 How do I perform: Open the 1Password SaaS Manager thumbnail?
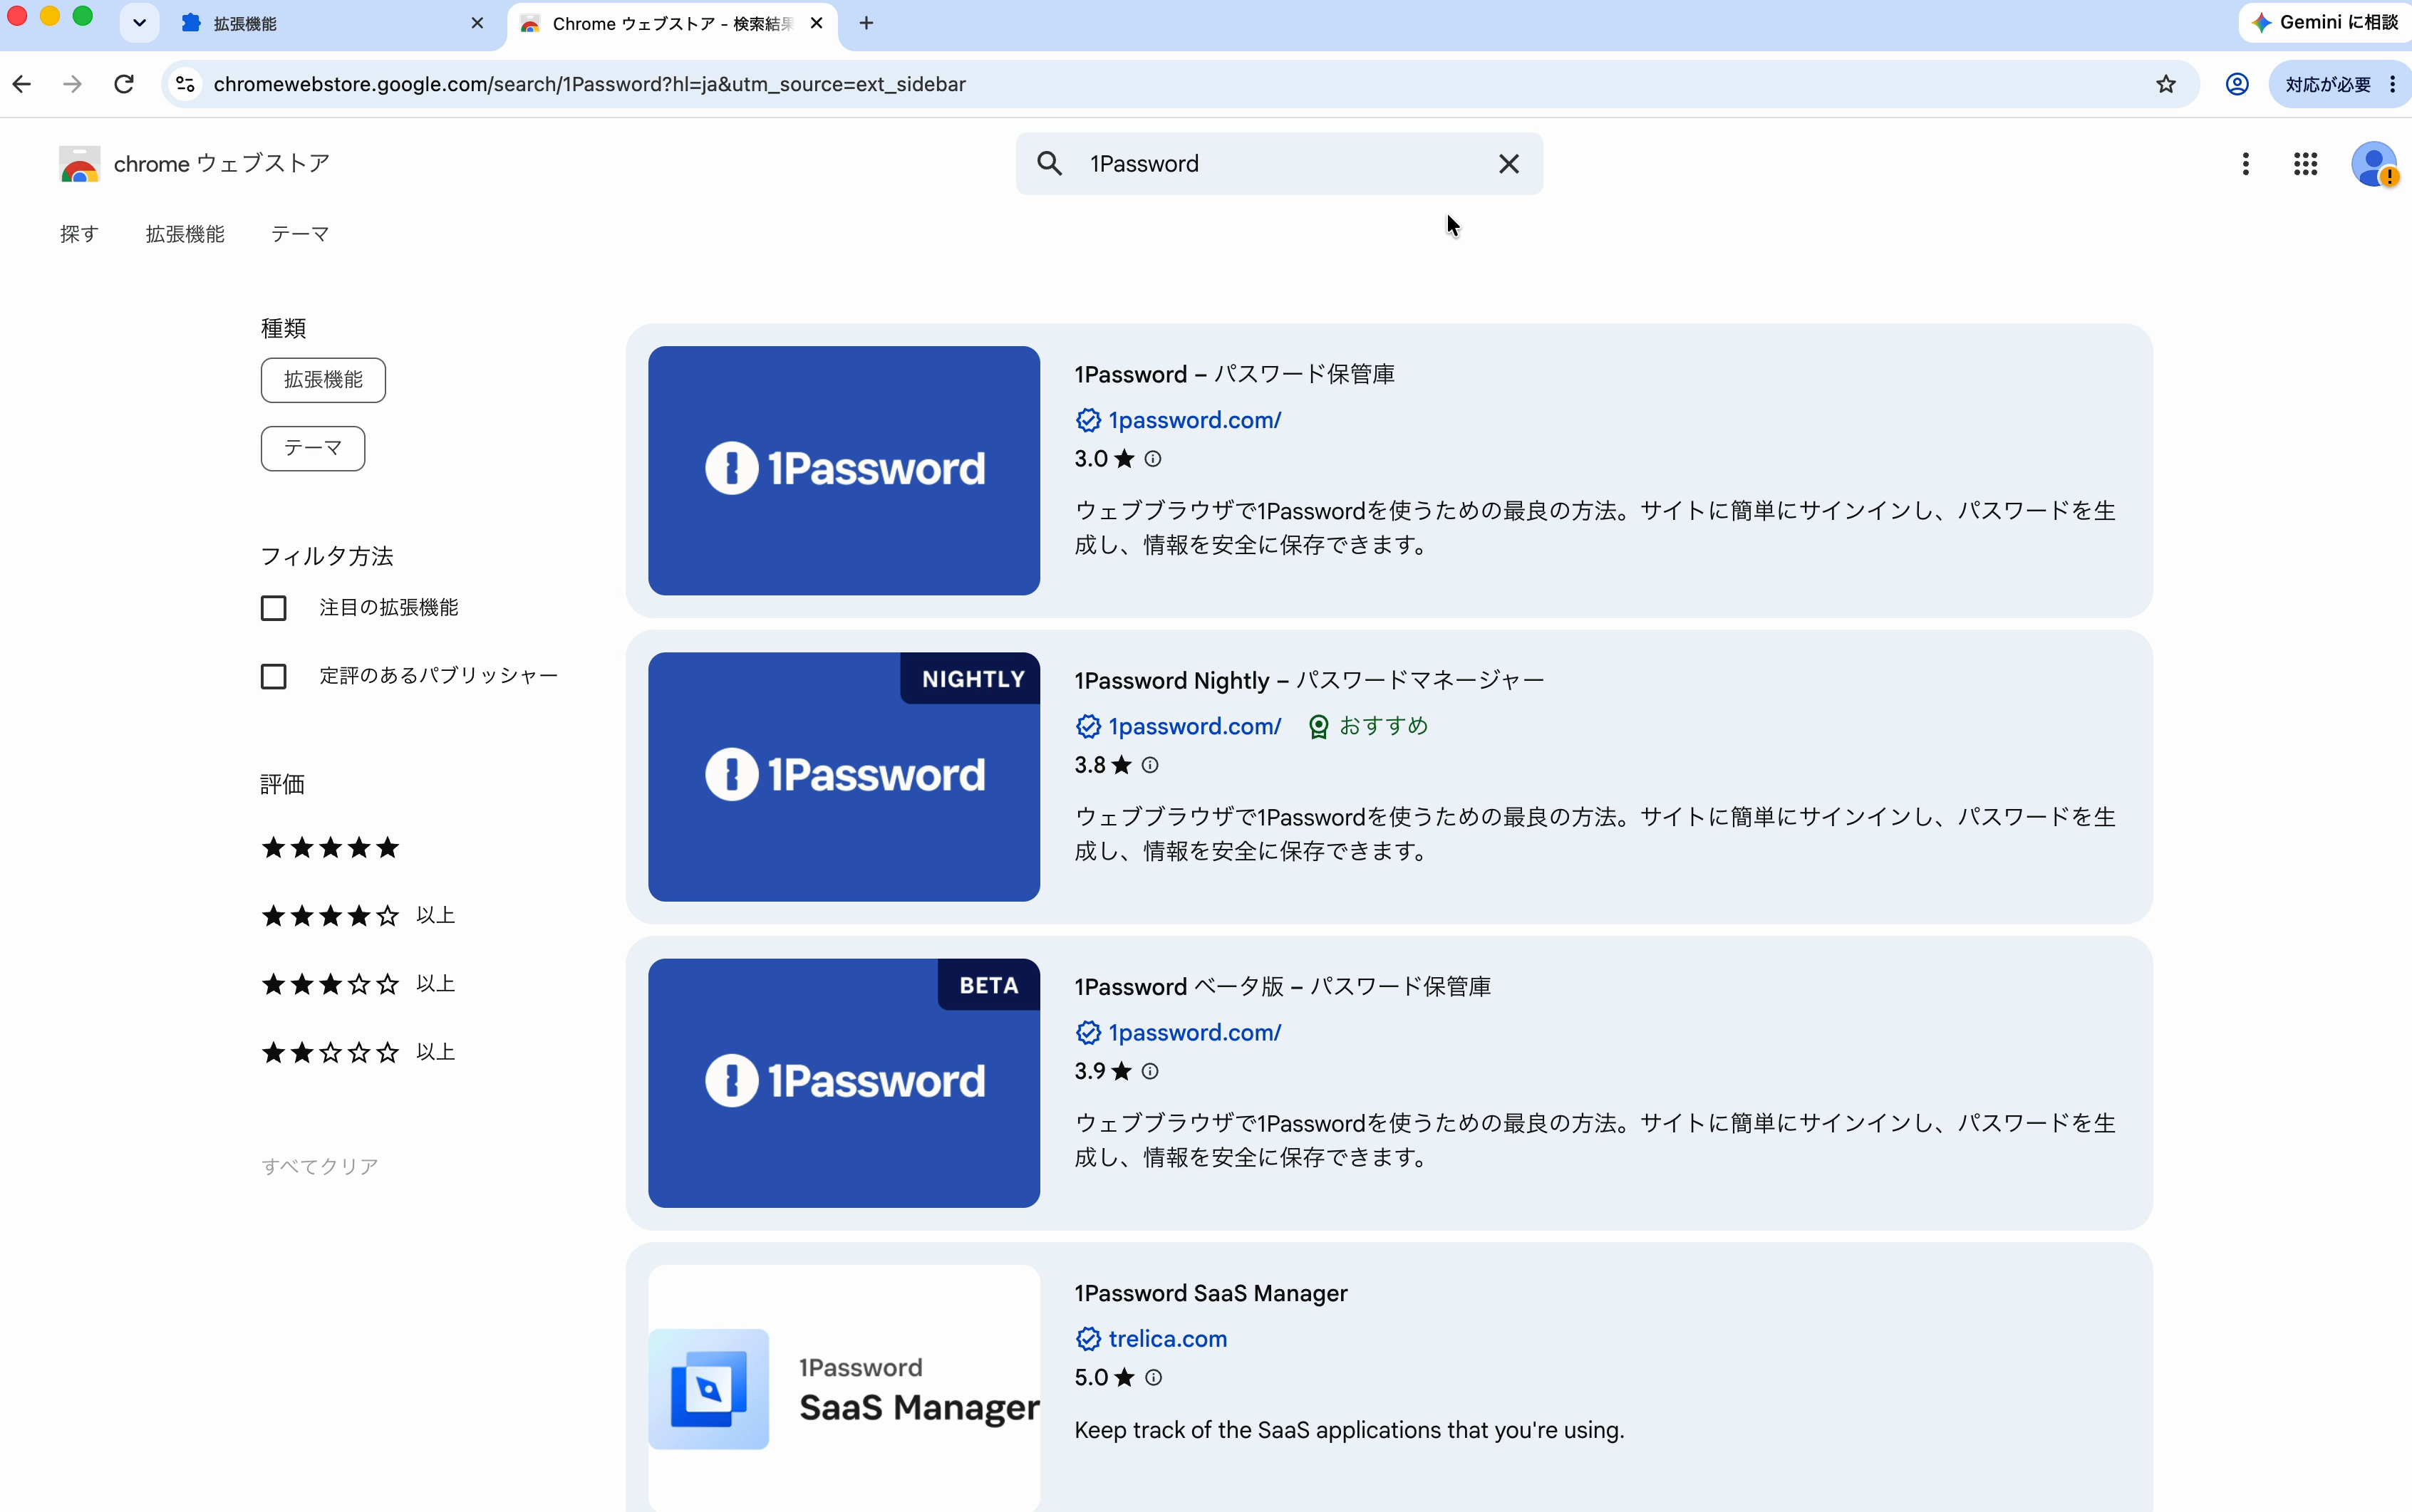click(x=844, y=1388)
